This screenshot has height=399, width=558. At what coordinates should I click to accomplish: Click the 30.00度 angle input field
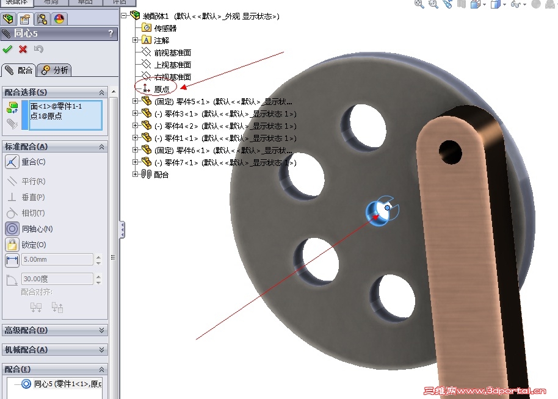(57, 279)
